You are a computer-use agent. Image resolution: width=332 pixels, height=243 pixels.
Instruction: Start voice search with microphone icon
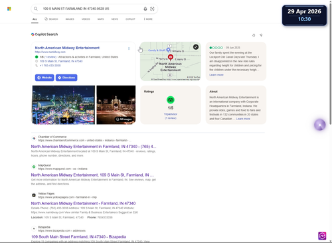145,9
